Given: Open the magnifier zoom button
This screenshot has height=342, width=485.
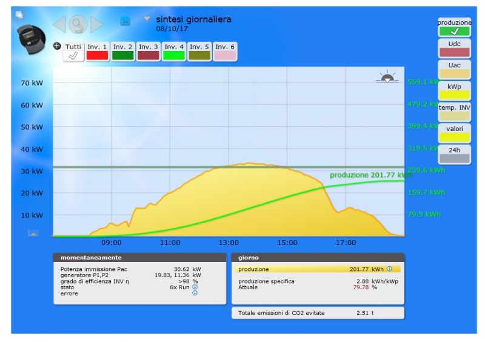Looking at the screenshot, I should coord(78,24).
